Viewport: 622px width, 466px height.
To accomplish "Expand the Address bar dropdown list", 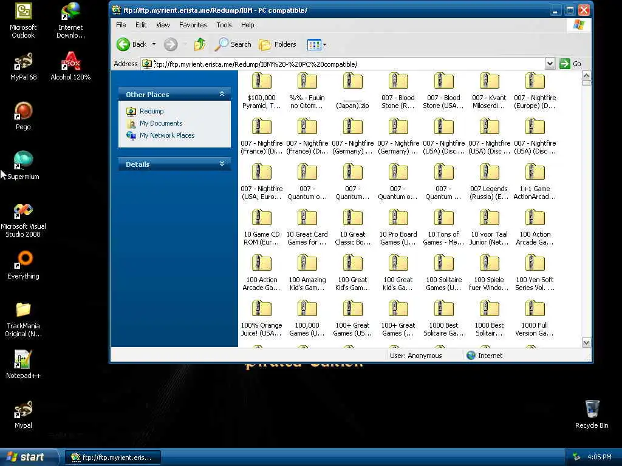I will pyautogui.click(x=550, y=64).
